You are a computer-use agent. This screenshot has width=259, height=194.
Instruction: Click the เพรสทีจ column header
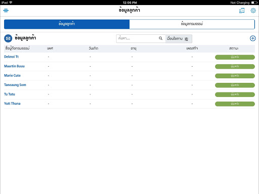192,48
